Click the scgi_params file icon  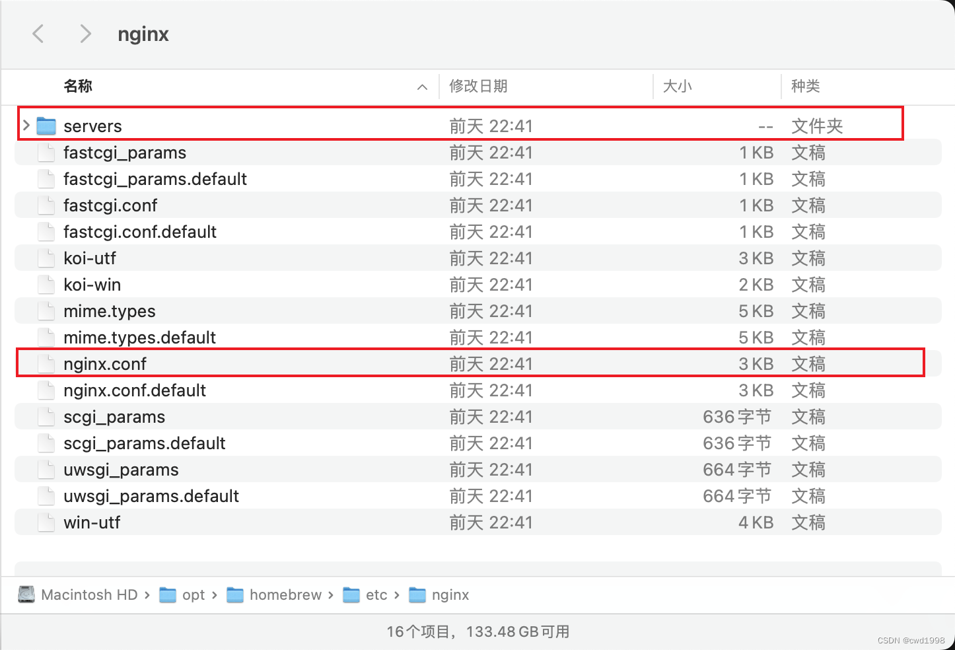[x=46, y=417]
